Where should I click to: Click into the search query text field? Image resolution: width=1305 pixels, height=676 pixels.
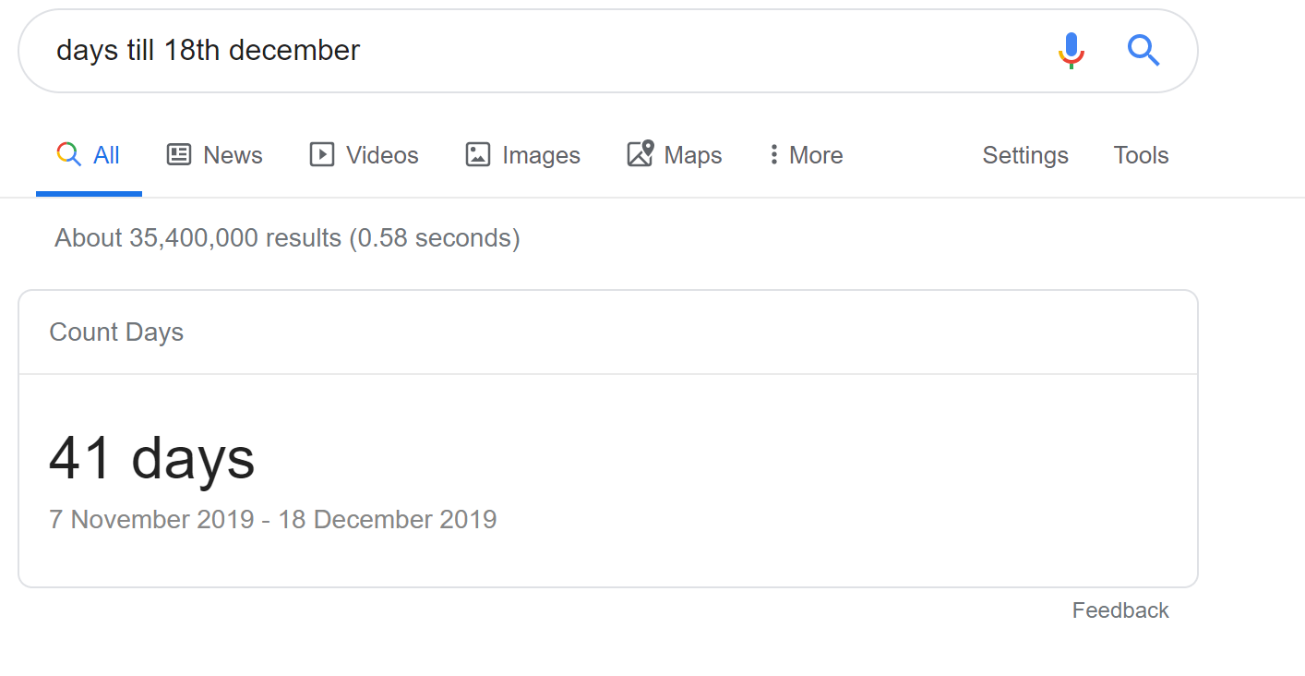pyautogui.click(x=545, y=50)
